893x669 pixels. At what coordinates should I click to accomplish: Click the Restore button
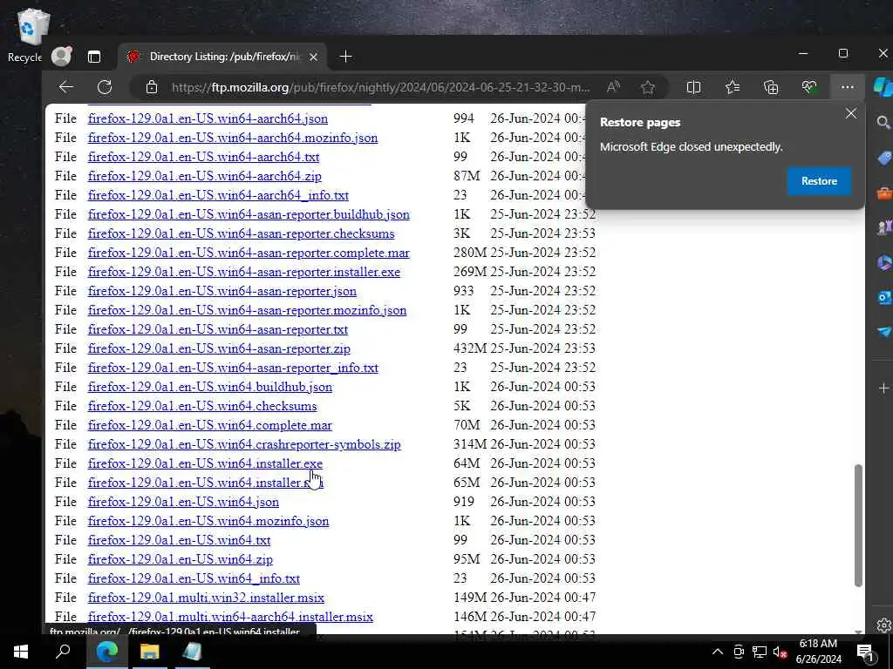(819, 181)
